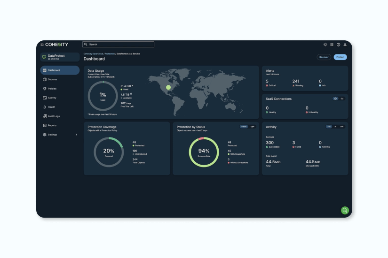Click the red Critical alert indicator
The height and width of the screenshot is (258, 388).
click(x=267, y=86)
